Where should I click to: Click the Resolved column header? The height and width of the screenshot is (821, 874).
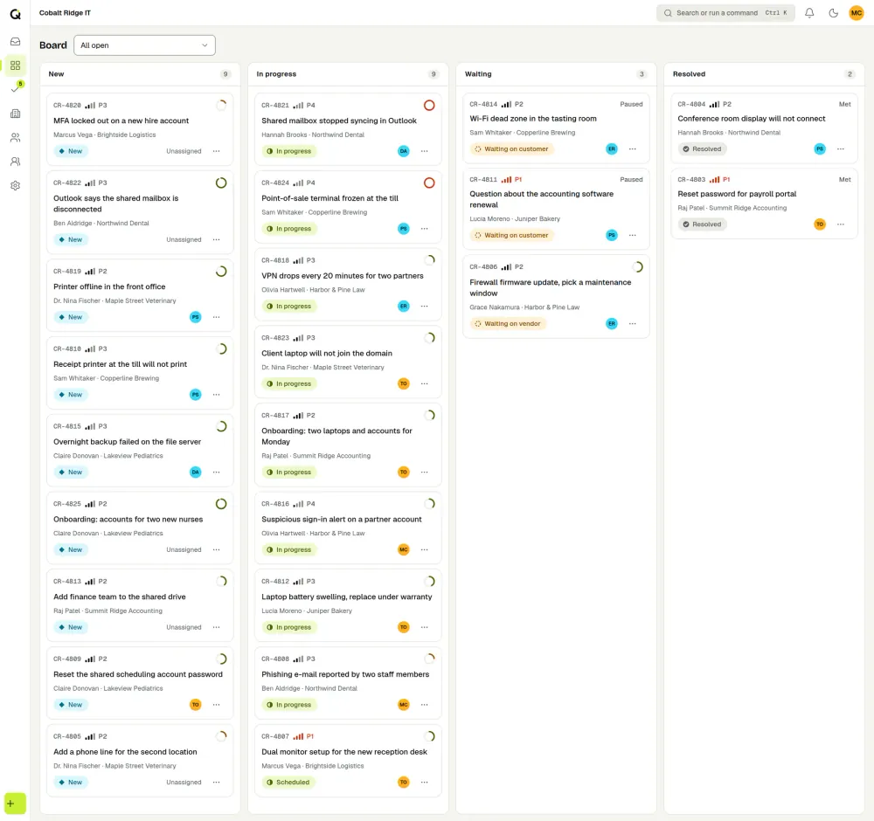coord(689,74)
